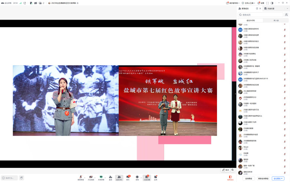This screenshot has height=182, width=290.
Task: Switch to the 元宝纪要 panel tab
Action: [x=269, y=8]
